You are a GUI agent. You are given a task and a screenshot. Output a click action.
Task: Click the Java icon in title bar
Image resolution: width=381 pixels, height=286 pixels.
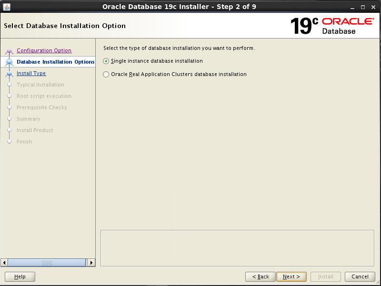tap(7, 6)
